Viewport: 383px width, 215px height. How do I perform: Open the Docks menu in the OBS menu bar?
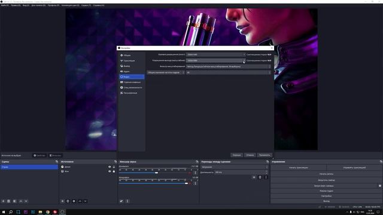38,5
